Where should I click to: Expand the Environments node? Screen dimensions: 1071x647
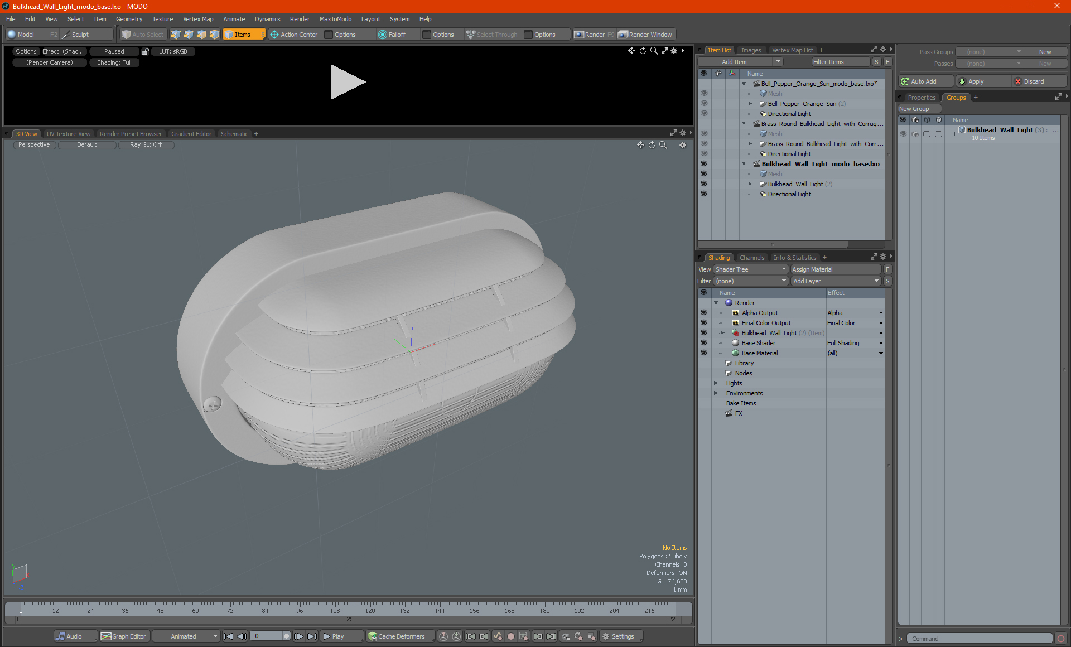click(x=716, y=393)
